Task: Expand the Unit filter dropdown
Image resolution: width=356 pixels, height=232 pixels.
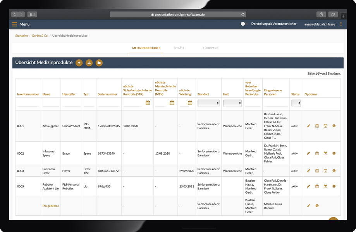Action: 232,103
